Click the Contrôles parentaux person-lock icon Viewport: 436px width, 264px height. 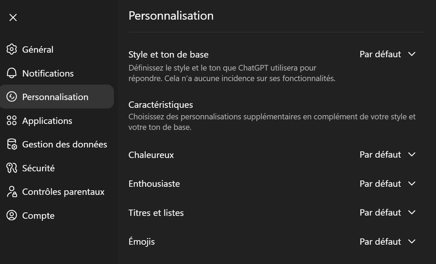click(12, 192)
